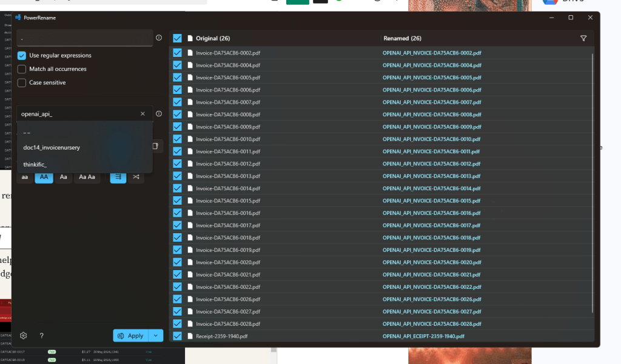
Task: Clear the replace text with X icon
Action: (143, 114)
